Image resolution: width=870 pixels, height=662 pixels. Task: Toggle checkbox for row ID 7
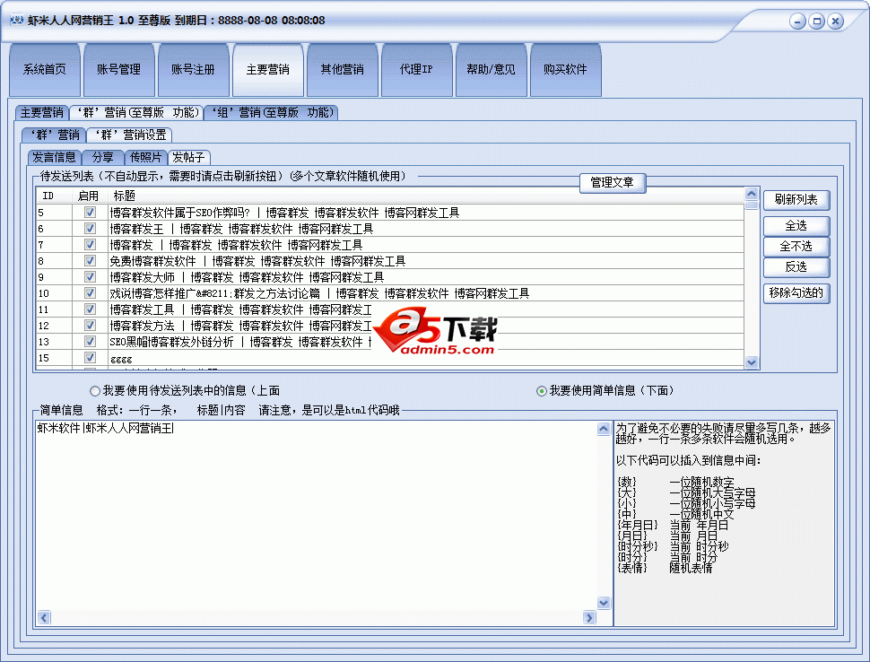pyautogui.click(x=90, y=244)
